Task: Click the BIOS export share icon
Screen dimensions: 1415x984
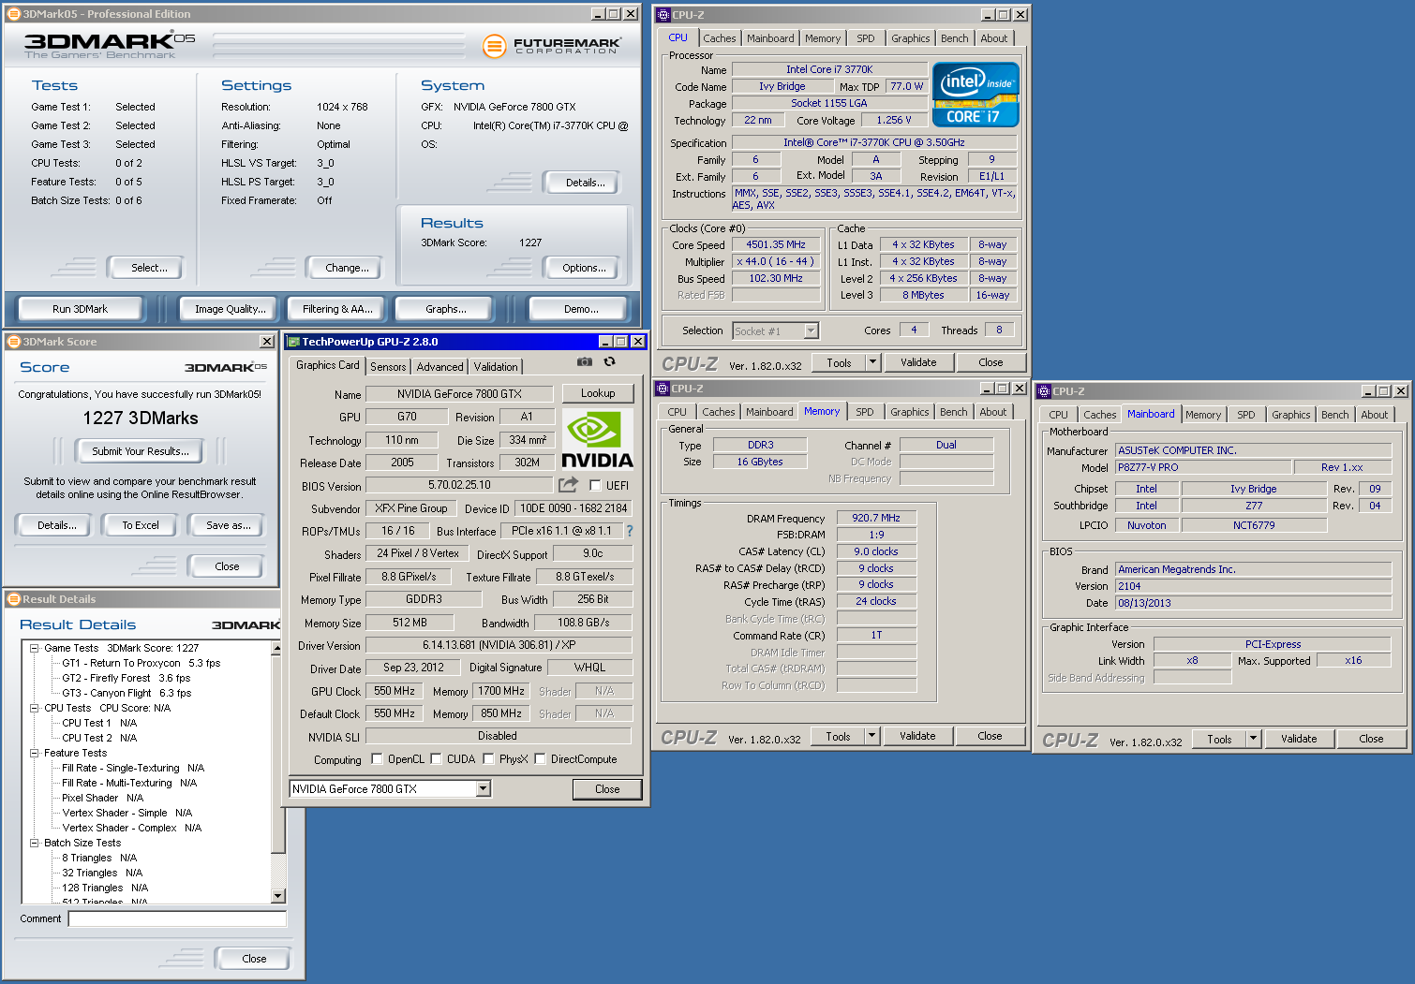Action: point(568,484)
